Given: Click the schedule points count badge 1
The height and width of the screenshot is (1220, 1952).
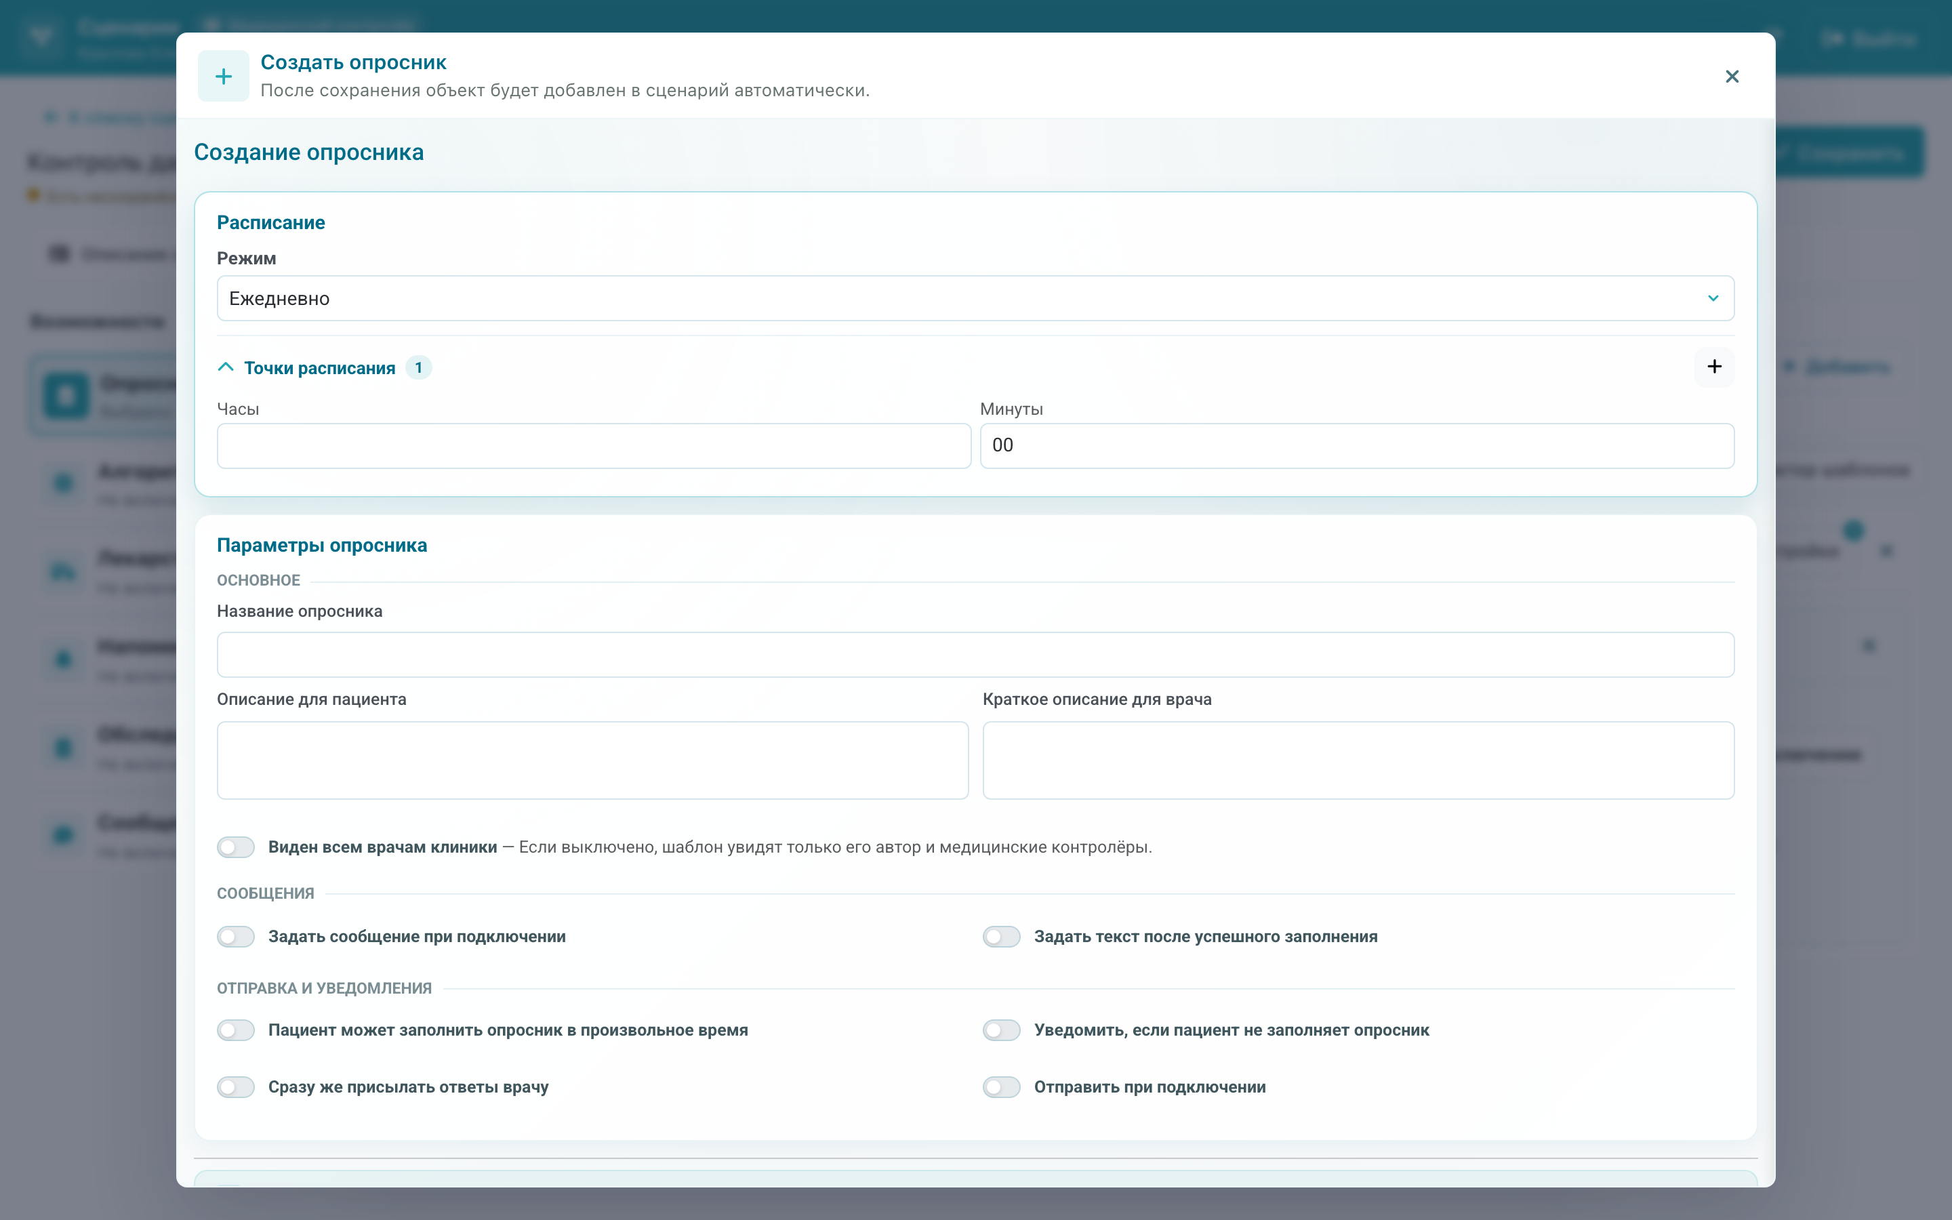Looking at the screenshot, I should click(x=418, y=368).
